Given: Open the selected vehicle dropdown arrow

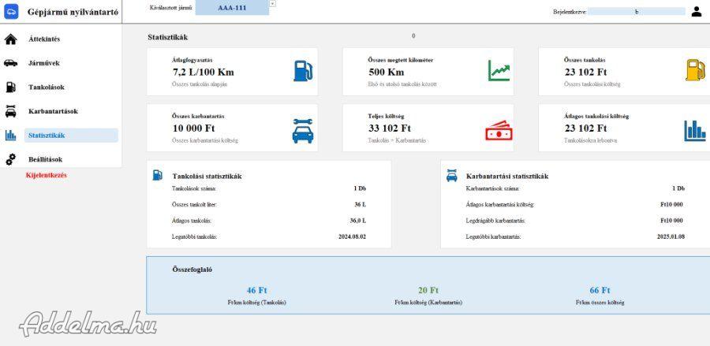Looking at the screenshot, I should tap(272, 3).
